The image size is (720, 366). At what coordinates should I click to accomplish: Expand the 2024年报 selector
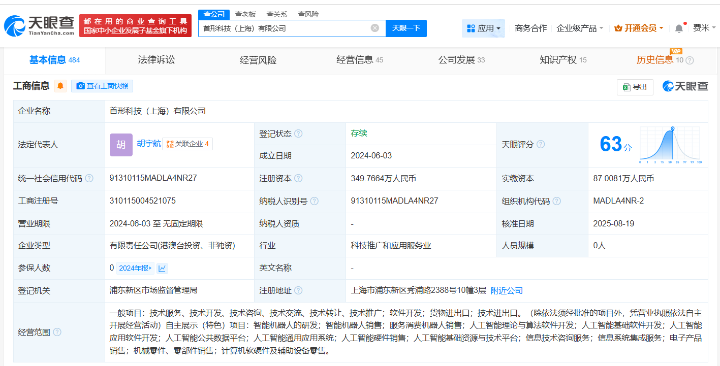point(135,268)
